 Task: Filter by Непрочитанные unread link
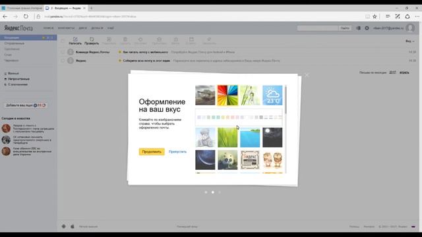tap(18, 79)
